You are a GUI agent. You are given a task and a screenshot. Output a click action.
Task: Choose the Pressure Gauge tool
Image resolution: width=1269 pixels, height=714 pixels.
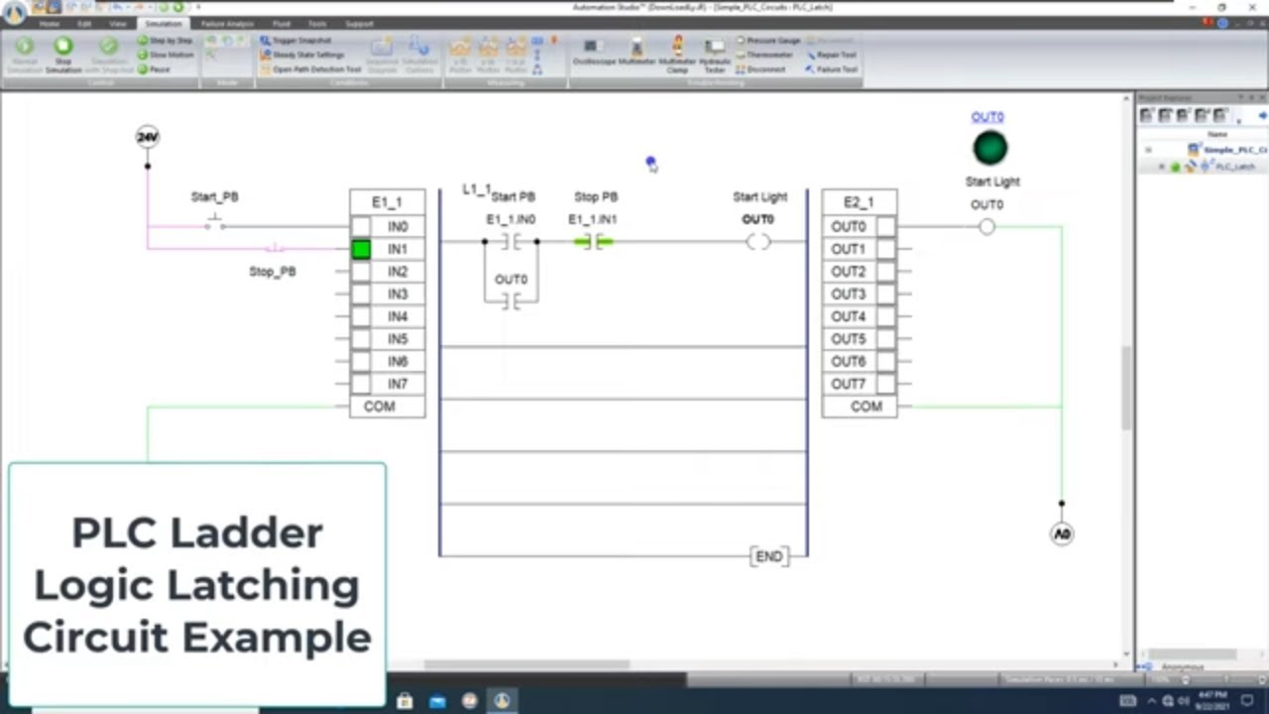coord(768,41)
